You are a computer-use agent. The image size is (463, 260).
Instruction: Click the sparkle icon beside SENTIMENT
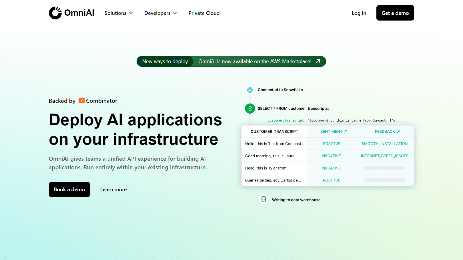pos(346,132)
